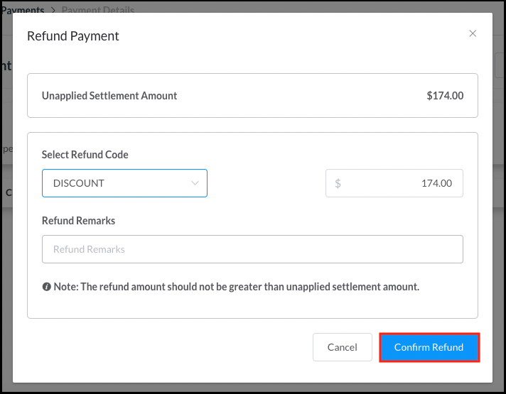This screenshot has width=506, height=394.
Task: Go to Payments in the breadcrumb
Action: (x=23, y=11)
